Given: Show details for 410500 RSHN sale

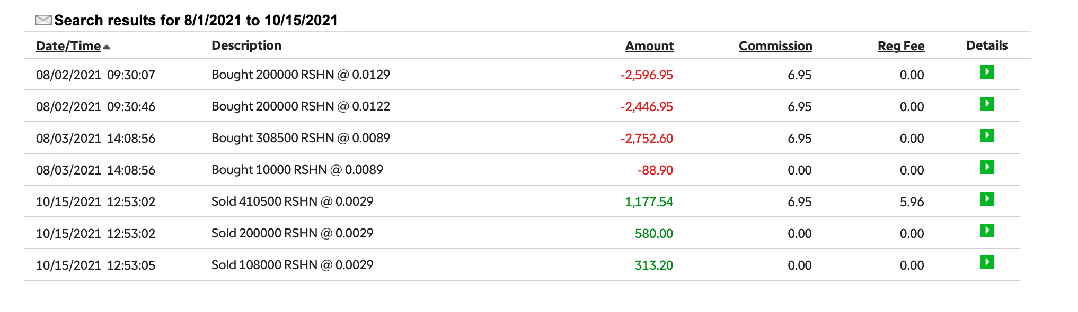Looking at the screenshot, I should (987, 199).
